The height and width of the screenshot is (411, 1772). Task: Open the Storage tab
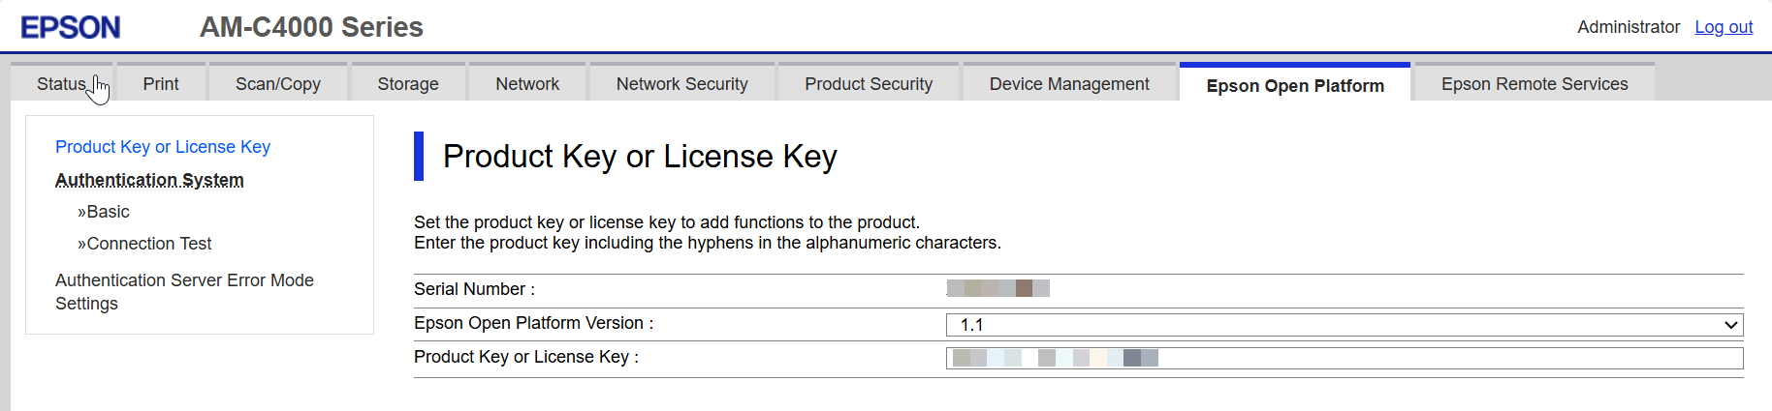pos(408,84)
